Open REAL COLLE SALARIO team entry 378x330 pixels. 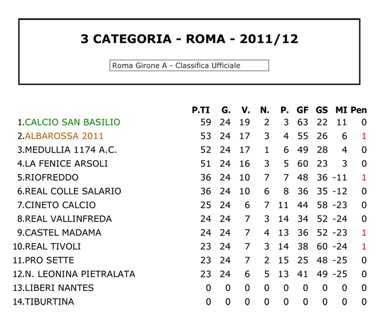[73, 191]
